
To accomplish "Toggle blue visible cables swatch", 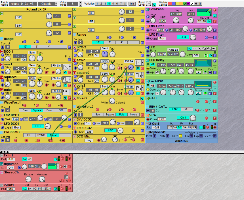I will tap(174, 4).
